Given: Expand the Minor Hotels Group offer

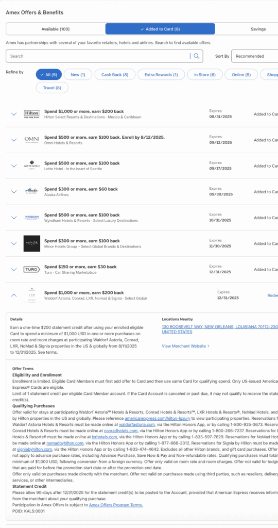Looking at the screenshot, I should pyautogui.click(x=14, y=243).
